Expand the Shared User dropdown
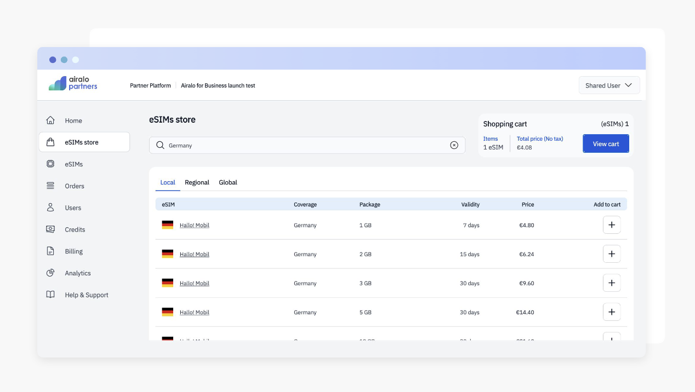This screenshot has width=695, height=392. (609, 85)
